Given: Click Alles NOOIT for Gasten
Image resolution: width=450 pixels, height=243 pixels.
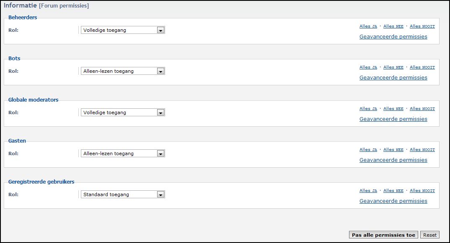Looking at the screenshot, I should click(422, 150).
